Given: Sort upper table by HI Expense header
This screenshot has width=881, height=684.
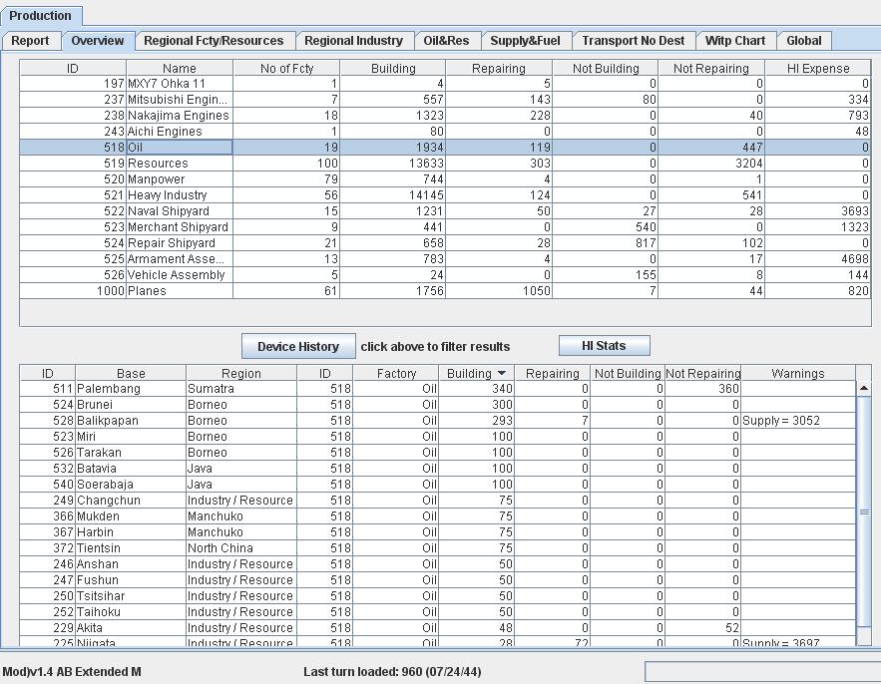Looking at the screenshot, I should pos(818,68).
